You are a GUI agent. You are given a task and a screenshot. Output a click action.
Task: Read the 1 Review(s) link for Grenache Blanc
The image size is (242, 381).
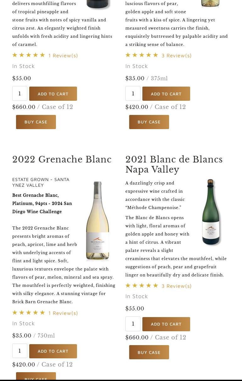point(63,313)
